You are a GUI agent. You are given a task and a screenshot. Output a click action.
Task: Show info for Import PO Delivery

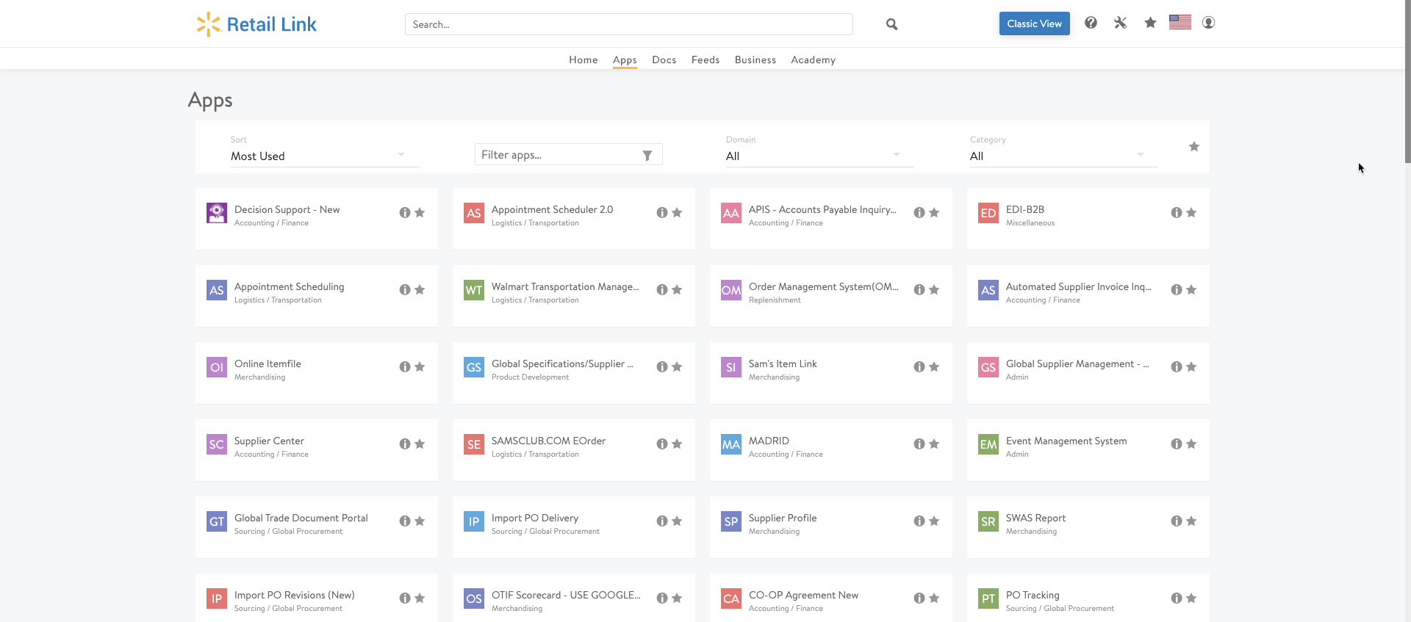coord(662,521)
